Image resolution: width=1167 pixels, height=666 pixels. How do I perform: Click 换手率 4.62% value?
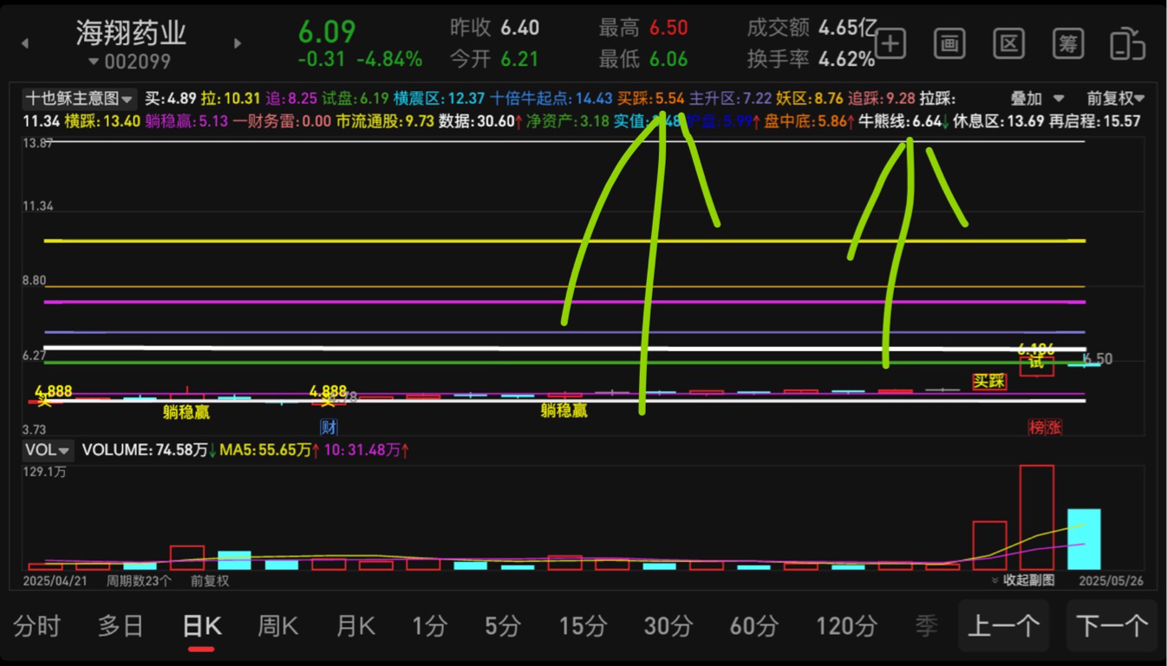(847, 59)
